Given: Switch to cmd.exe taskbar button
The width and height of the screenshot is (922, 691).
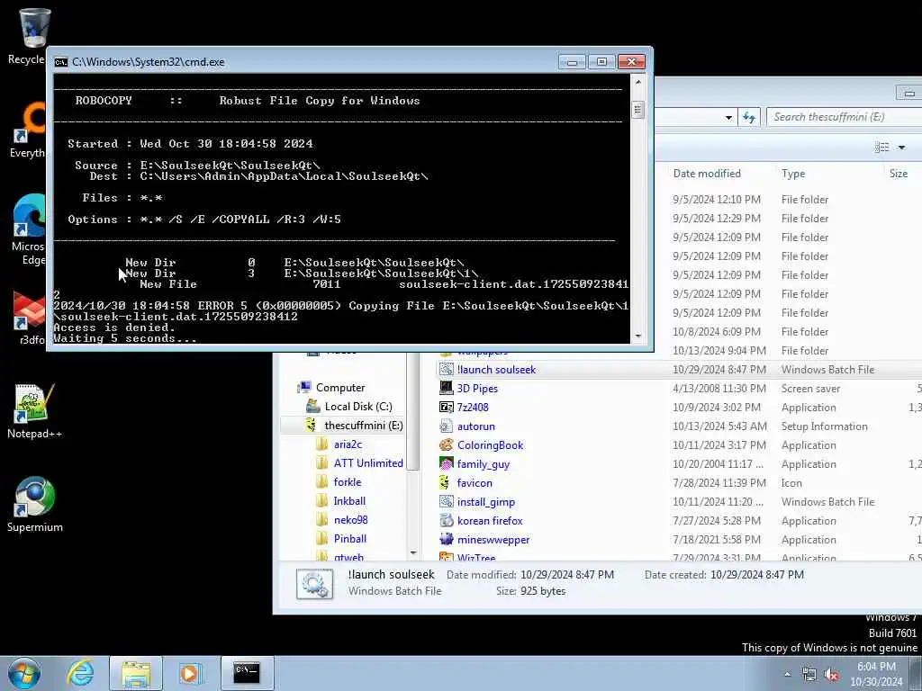Looking at the screenshot, I should (x=247, y=673).
